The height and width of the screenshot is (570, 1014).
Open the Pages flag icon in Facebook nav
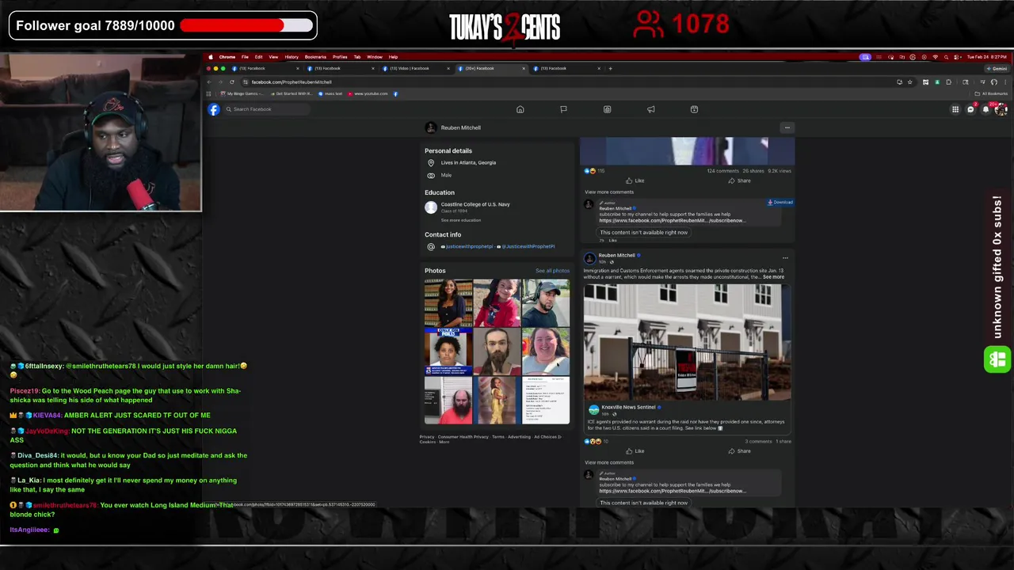563,109
